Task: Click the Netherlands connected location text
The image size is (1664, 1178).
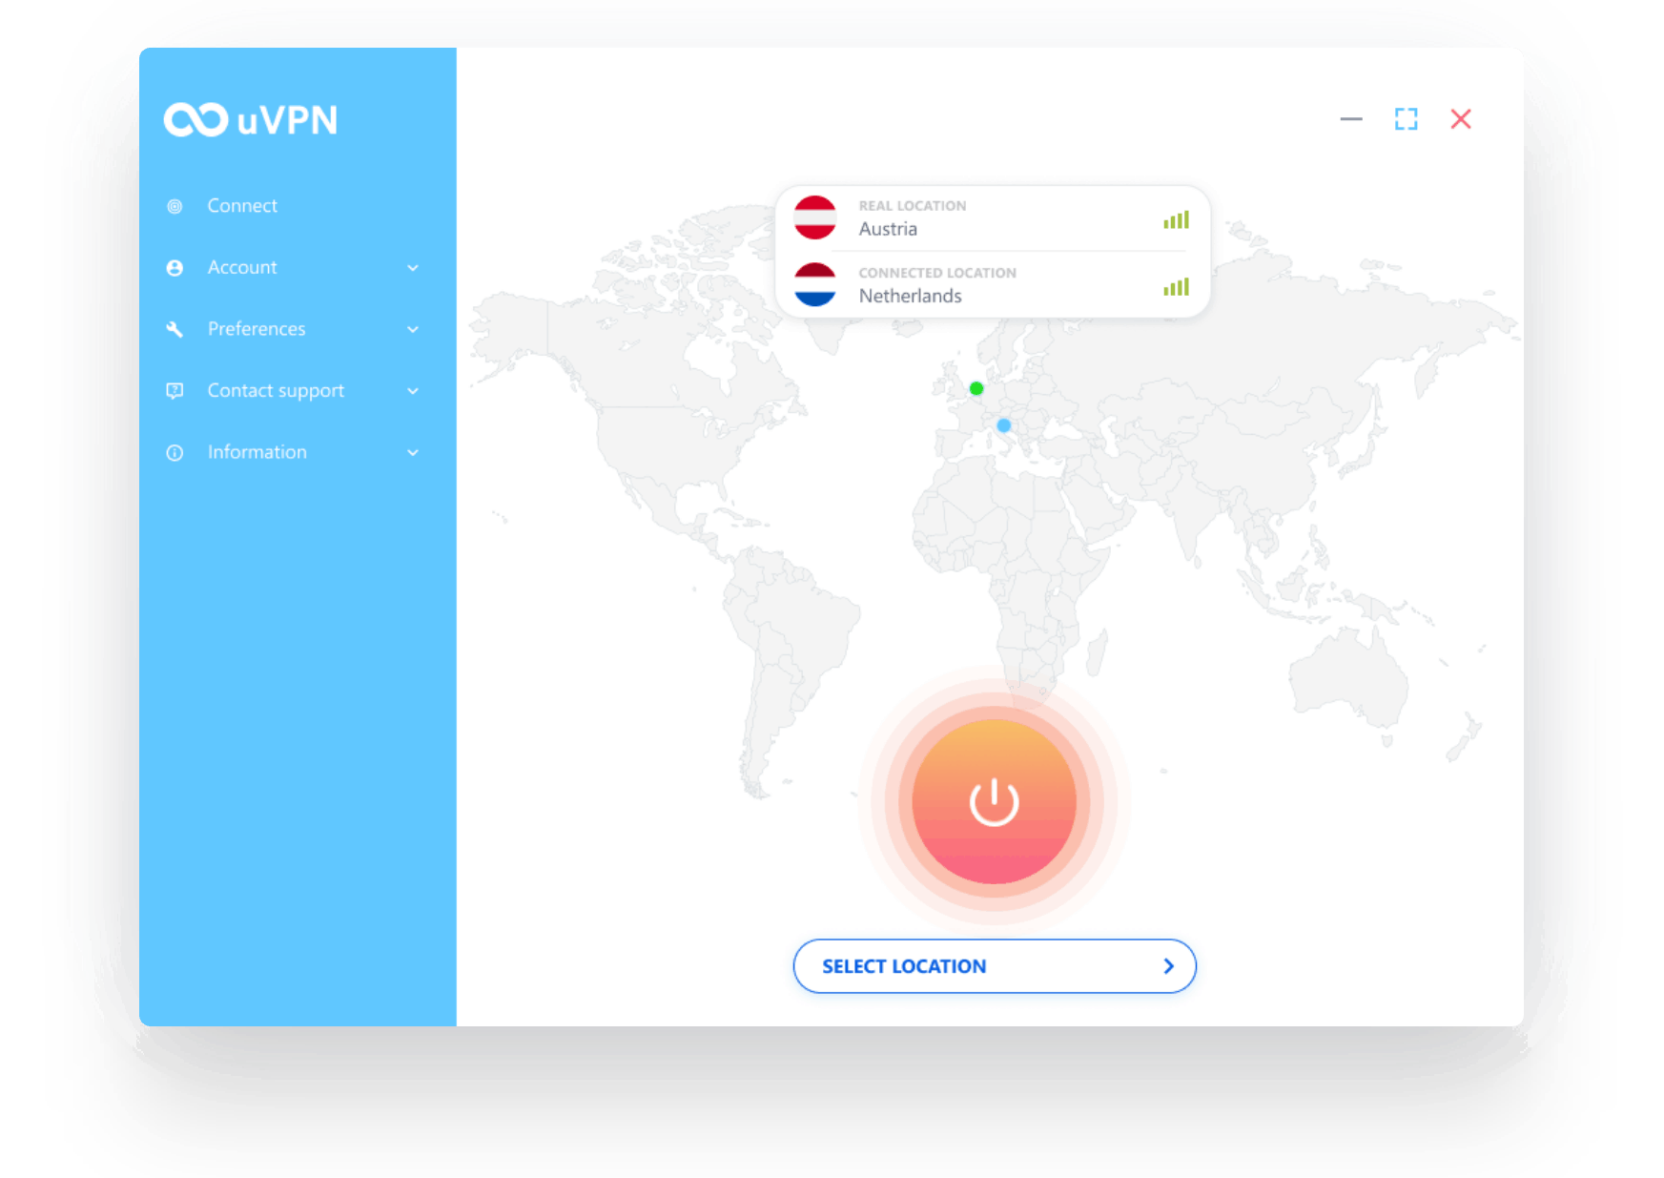Action: pyautogui.click(x=911, y=296)
